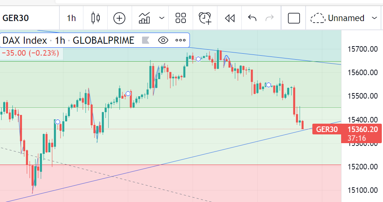
Task: Open the Indicators dialog
Action: pos(144,18)
